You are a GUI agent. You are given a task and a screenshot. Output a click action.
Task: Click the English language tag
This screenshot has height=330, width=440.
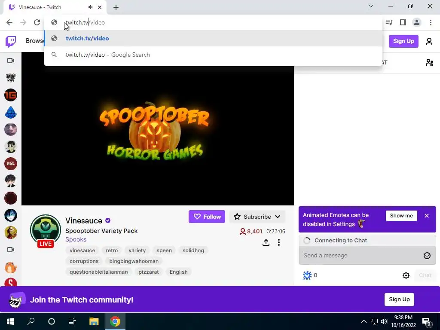coord(178,272)
